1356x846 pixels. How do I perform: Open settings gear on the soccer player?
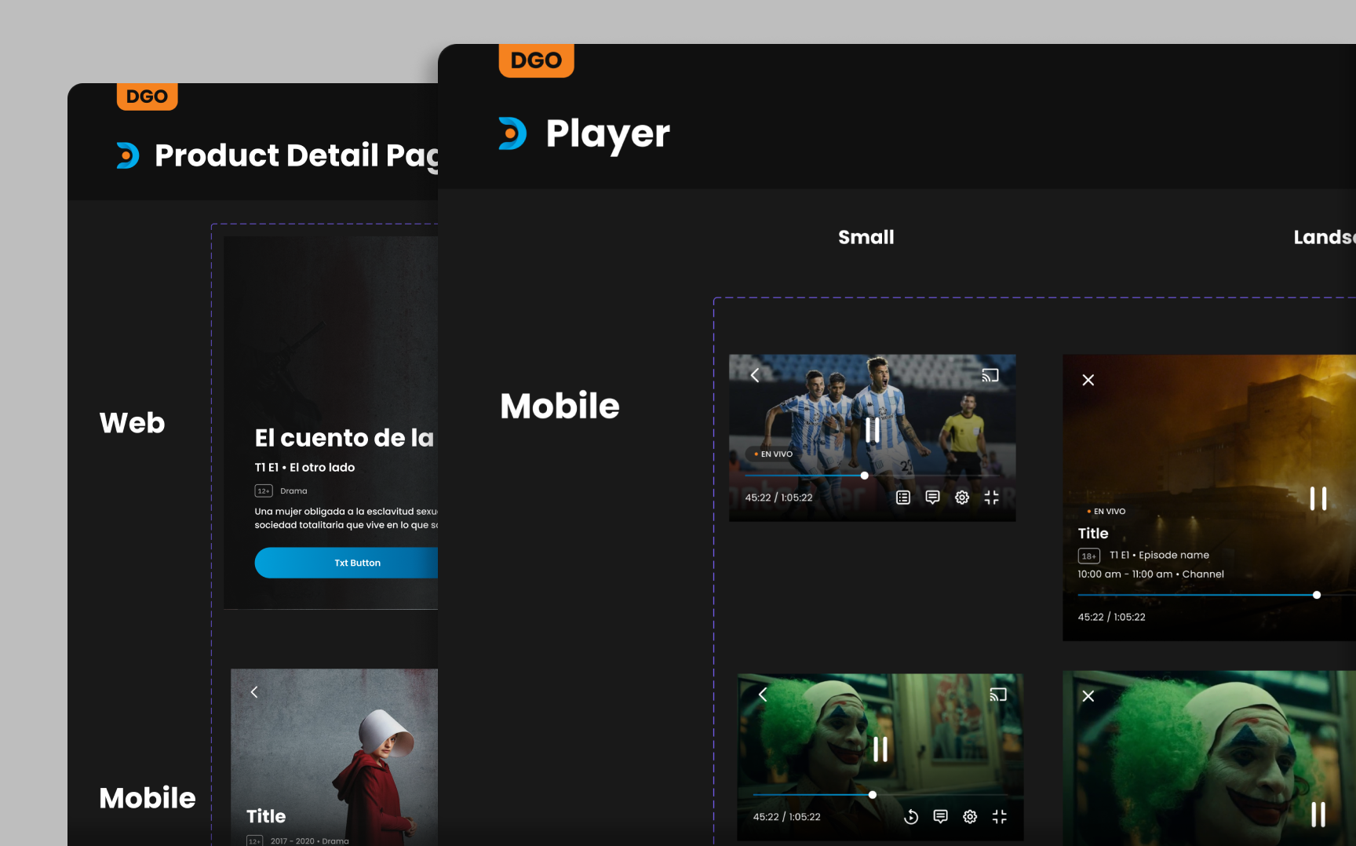[962, 498]
